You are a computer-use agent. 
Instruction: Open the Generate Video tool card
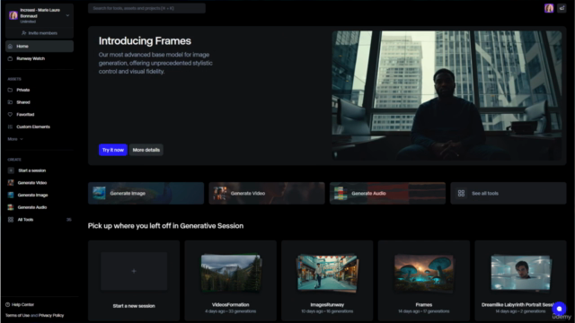[267, 193]
